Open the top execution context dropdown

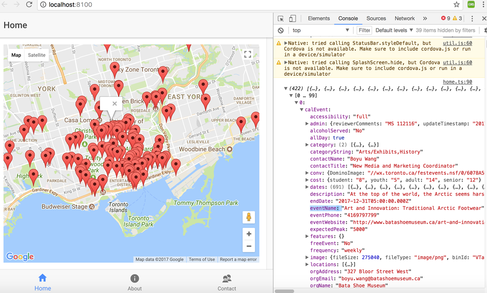click(x=320, y=30)
